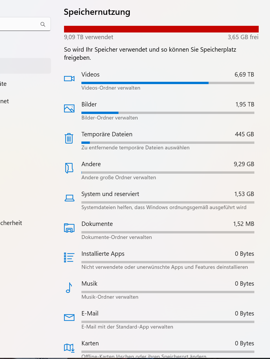270x359 pixels.
Task: Click the Videos blue usage bar
Action: (x=145, y=83)
